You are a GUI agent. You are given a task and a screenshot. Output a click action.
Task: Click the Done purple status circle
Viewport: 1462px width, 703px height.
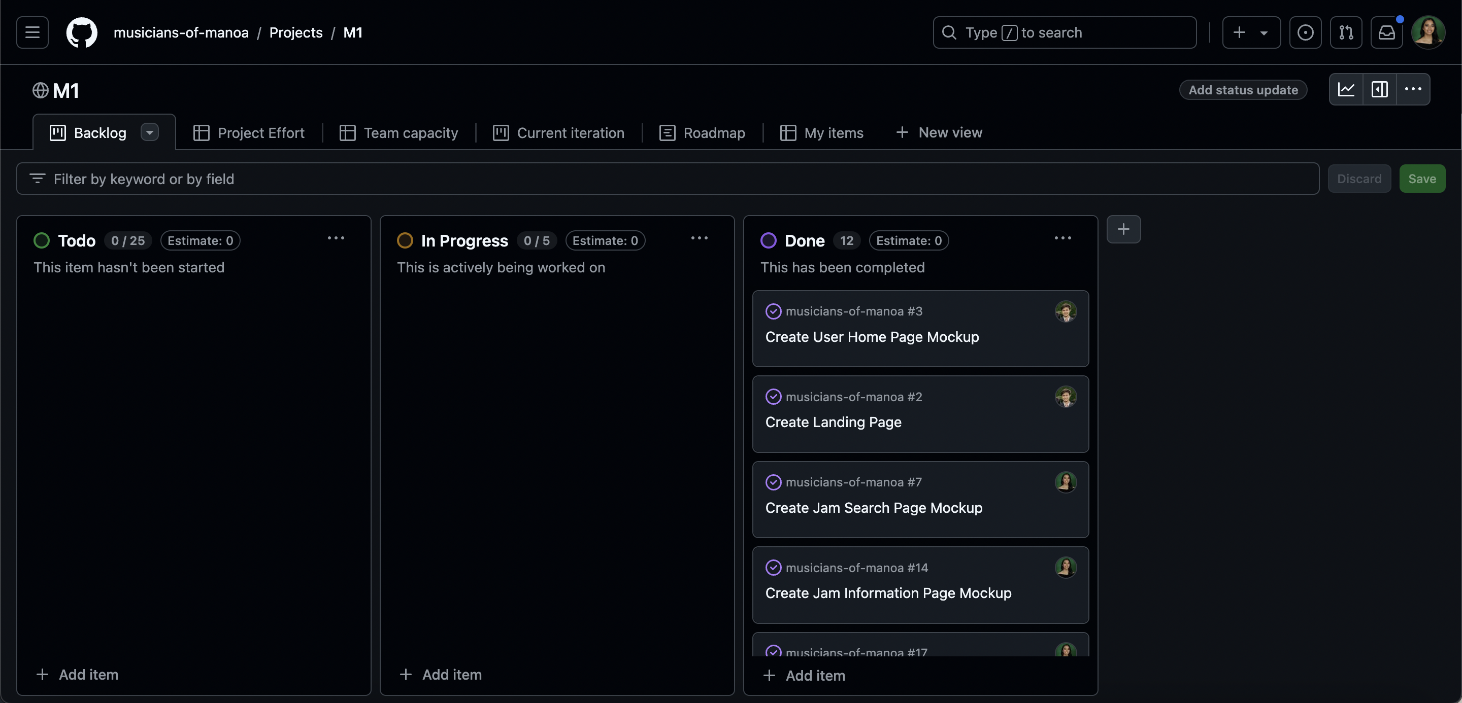click(x=768, y=240)
